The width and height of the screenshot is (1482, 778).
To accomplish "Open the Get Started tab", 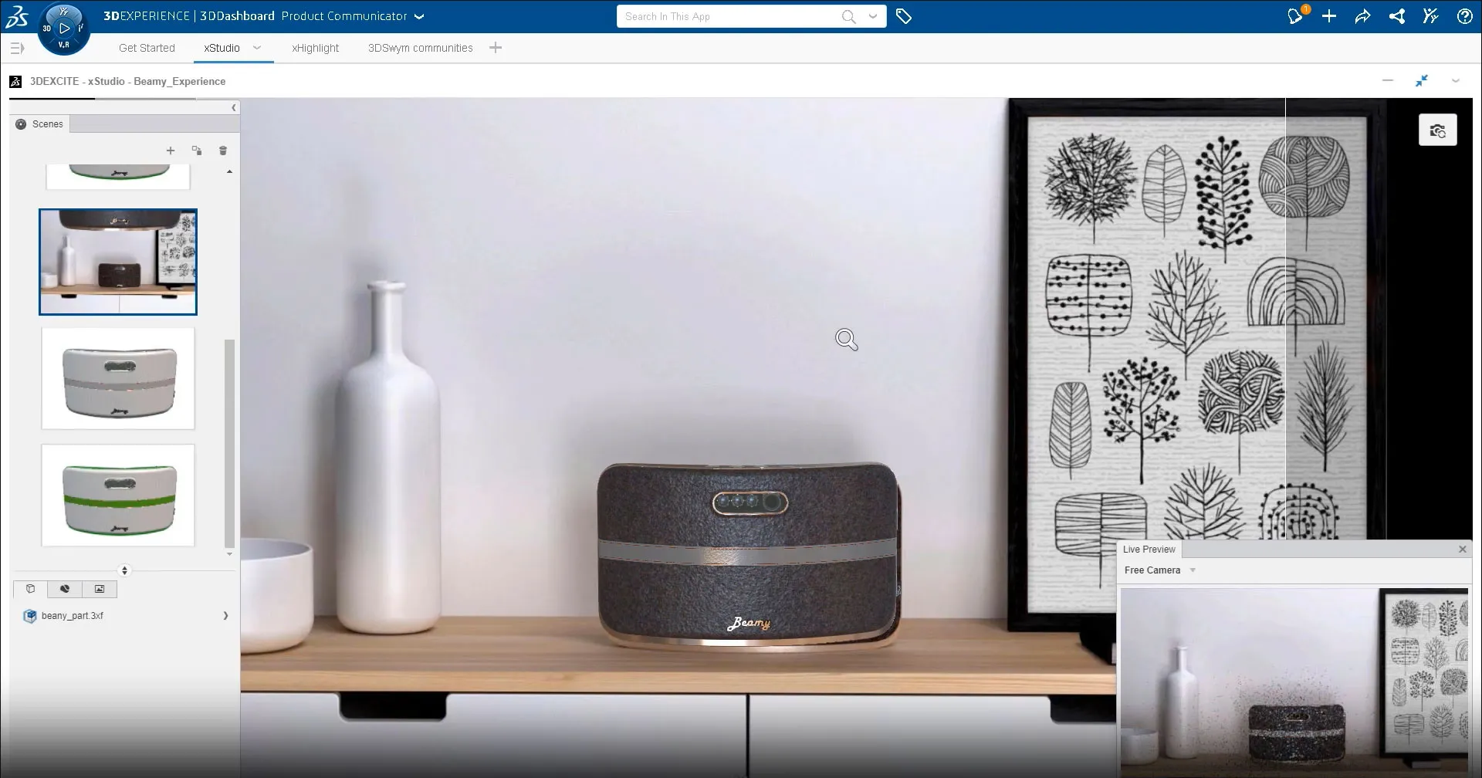I will tap(147, 48).
